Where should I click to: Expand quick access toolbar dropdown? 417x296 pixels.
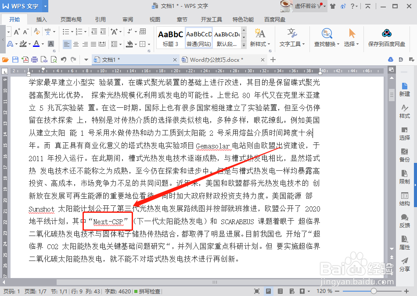86,60
